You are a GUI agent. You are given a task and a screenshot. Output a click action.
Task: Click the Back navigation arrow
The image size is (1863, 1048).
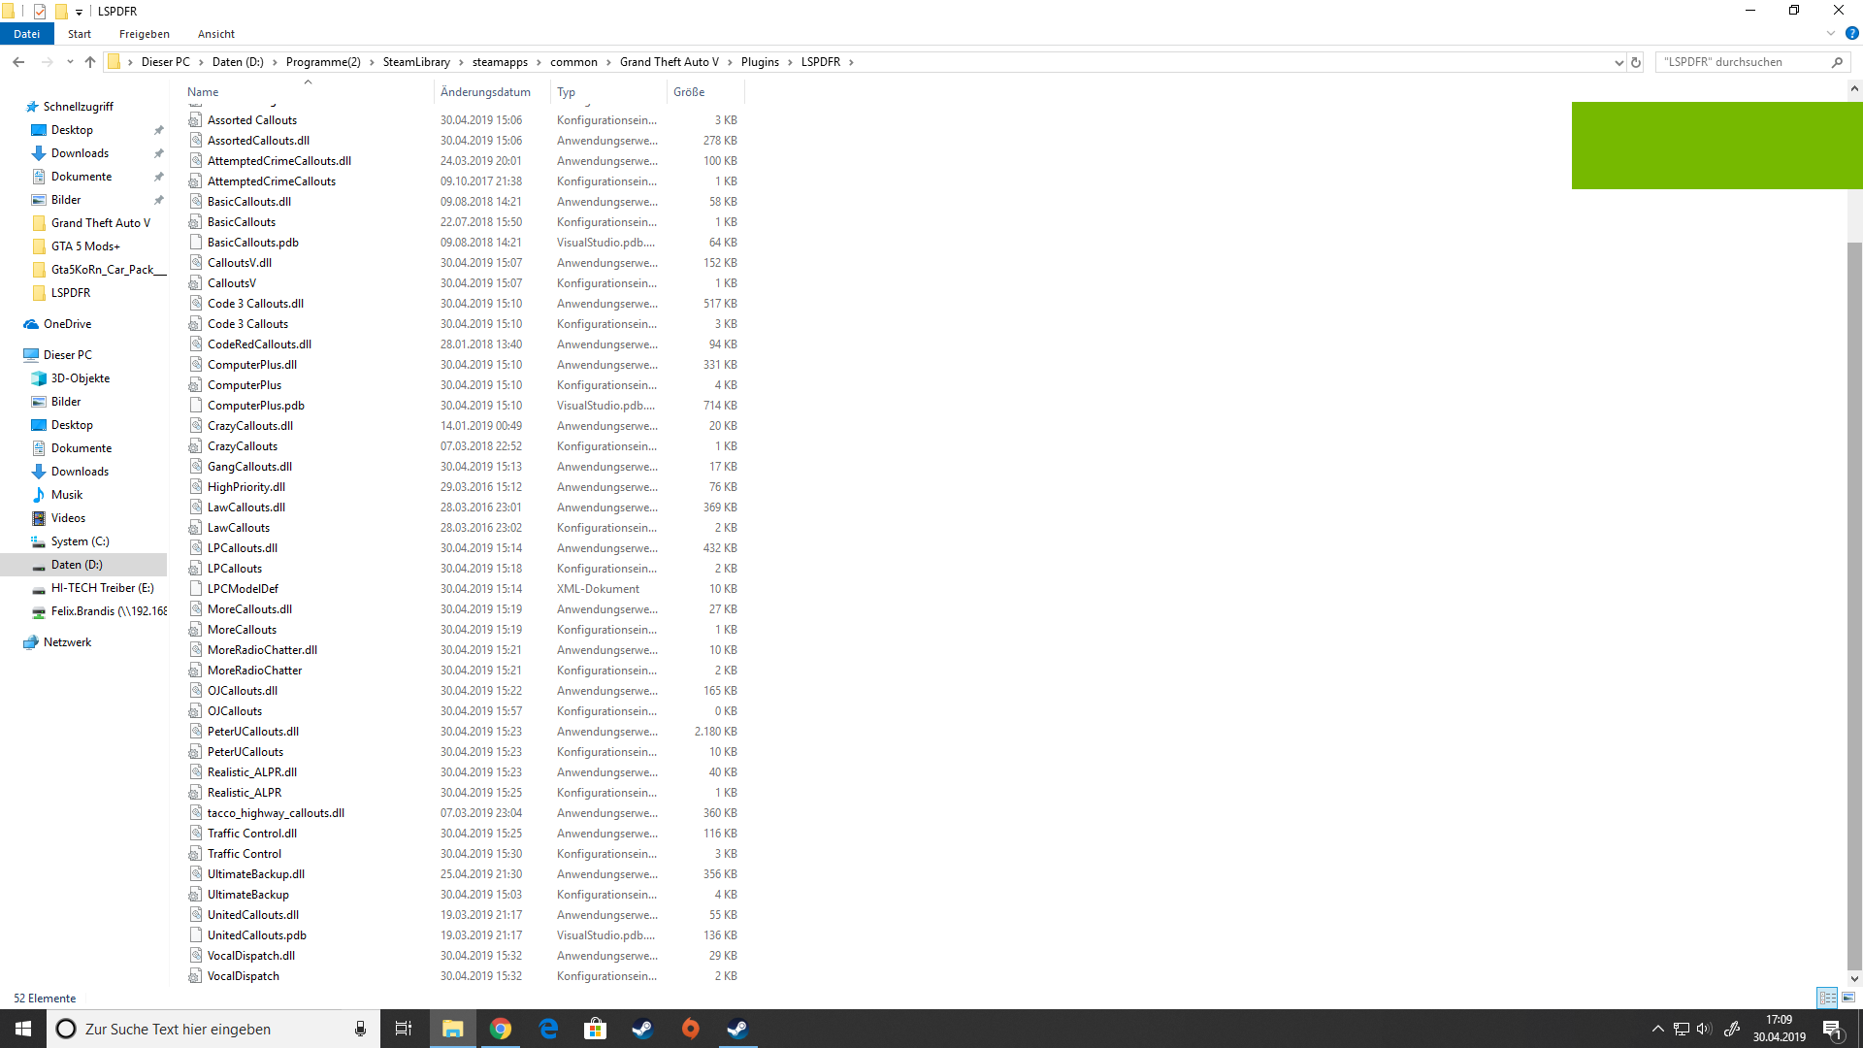click(x=18, y=62)
